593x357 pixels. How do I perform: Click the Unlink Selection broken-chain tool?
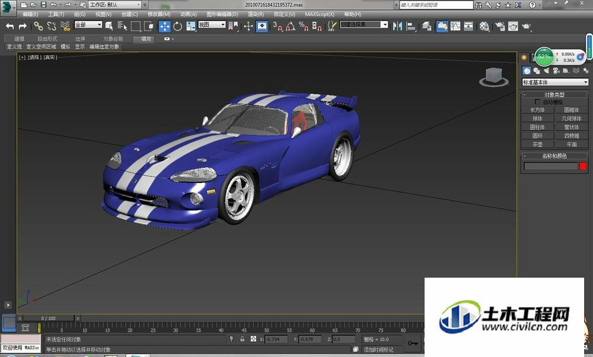[x=52, y=26]
